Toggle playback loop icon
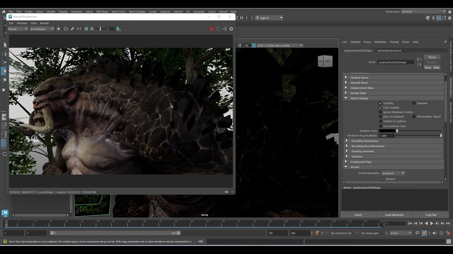The image size is (453, 254). 417,233
